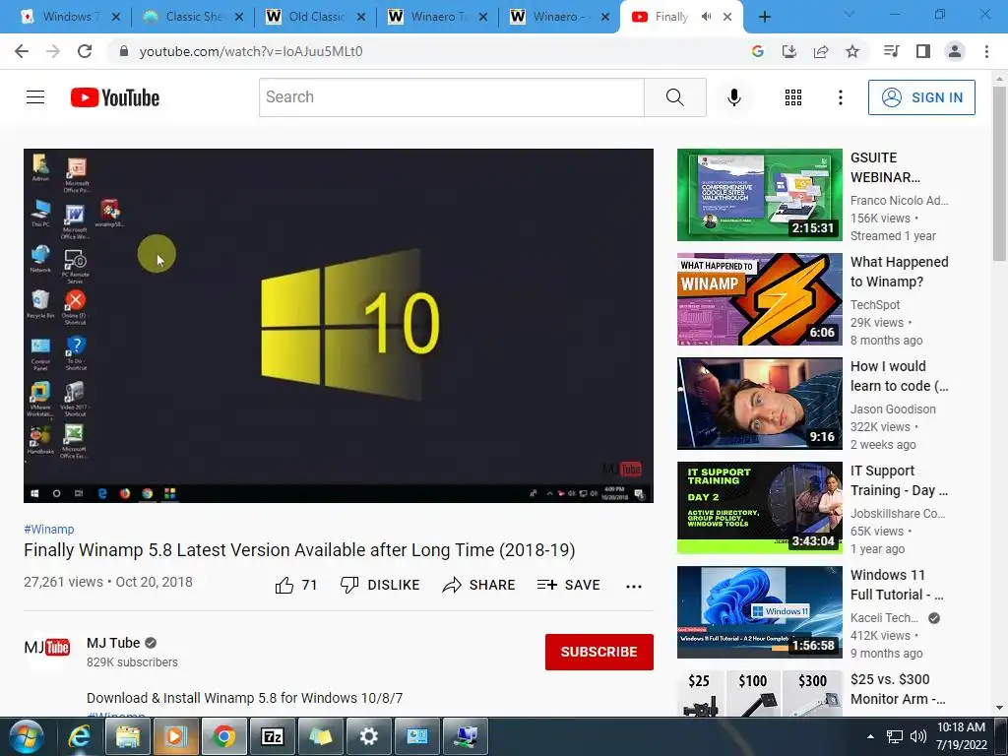Click the #Winamp hashtag link
Screen dimensions: 1008x756
pyautogui.click(x=49, y=529)
